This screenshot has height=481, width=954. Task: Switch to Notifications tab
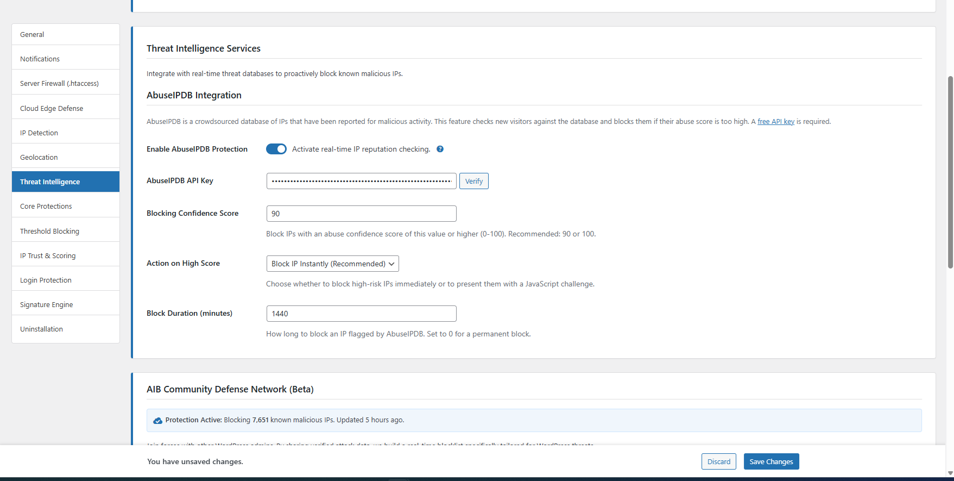click(66, 59)
